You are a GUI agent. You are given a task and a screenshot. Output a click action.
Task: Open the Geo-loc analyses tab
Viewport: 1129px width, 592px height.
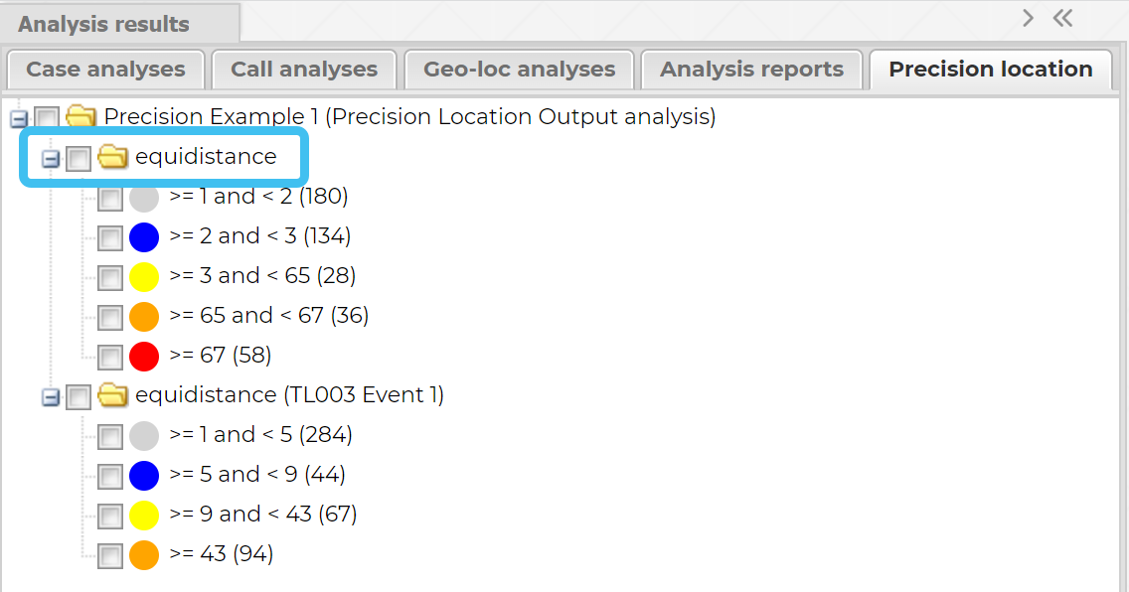tap(519, 70)
